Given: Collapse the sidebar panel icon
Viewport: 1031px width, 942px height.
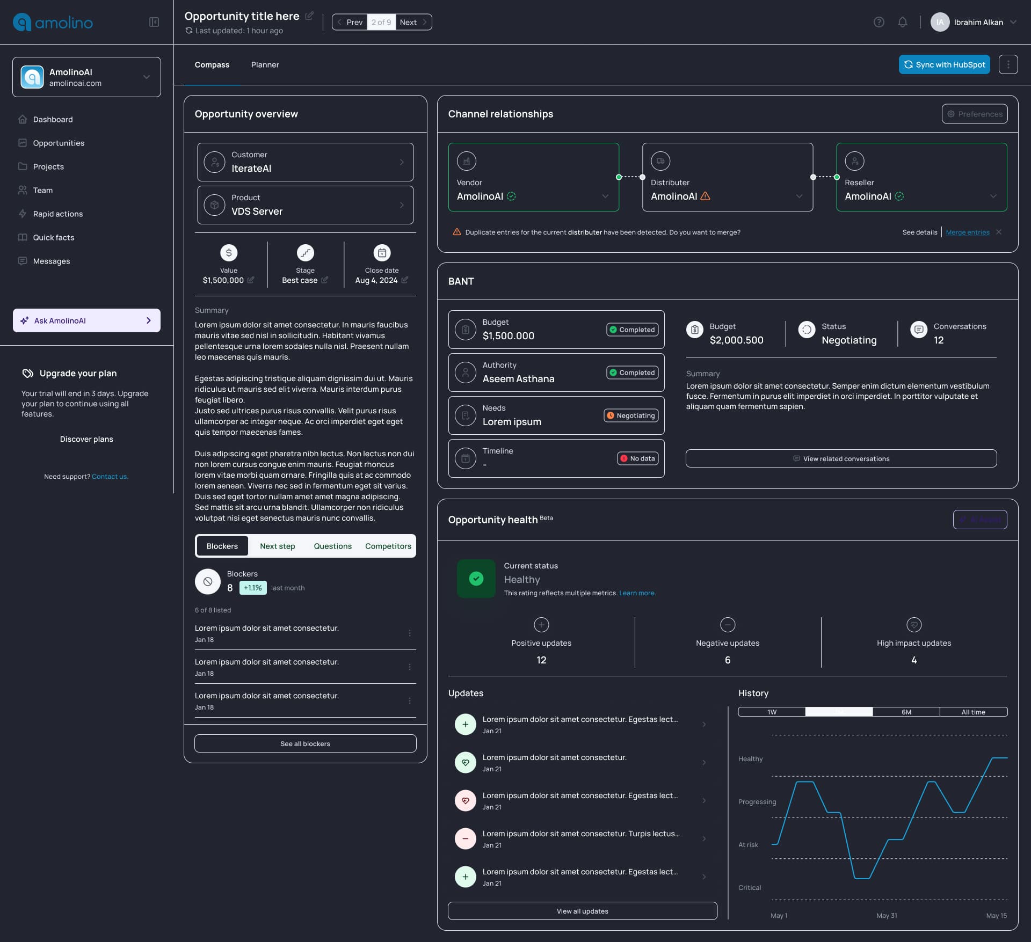Looking at the screenshot, I should (154, 22).
